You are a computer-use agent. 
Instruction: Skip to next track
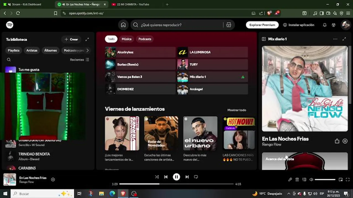[187, 177]
